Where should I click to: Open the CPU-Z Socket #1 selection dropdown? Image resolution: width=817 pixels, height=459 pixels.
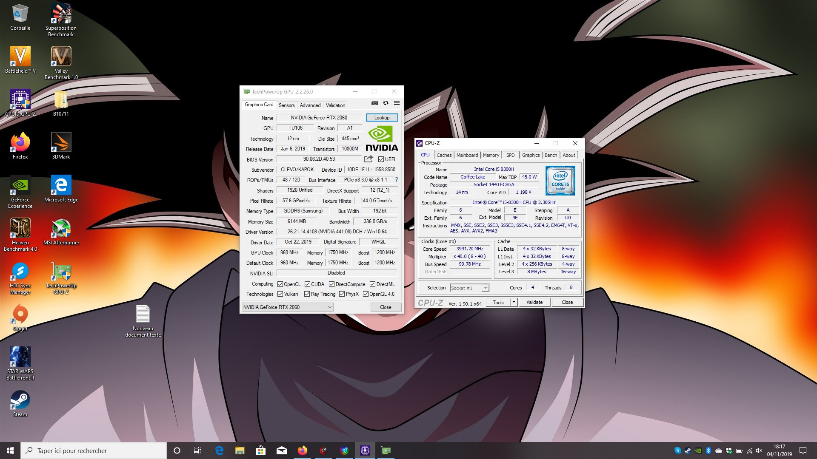point(485,288)
